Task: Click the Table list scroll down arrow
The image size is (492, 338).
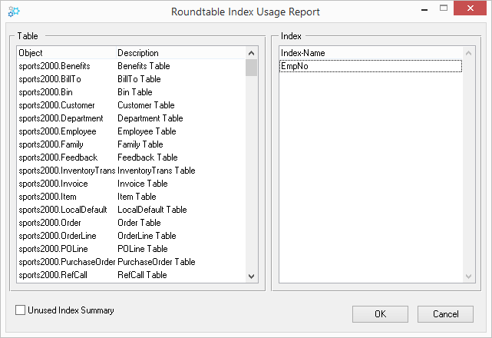Action: 251,276
